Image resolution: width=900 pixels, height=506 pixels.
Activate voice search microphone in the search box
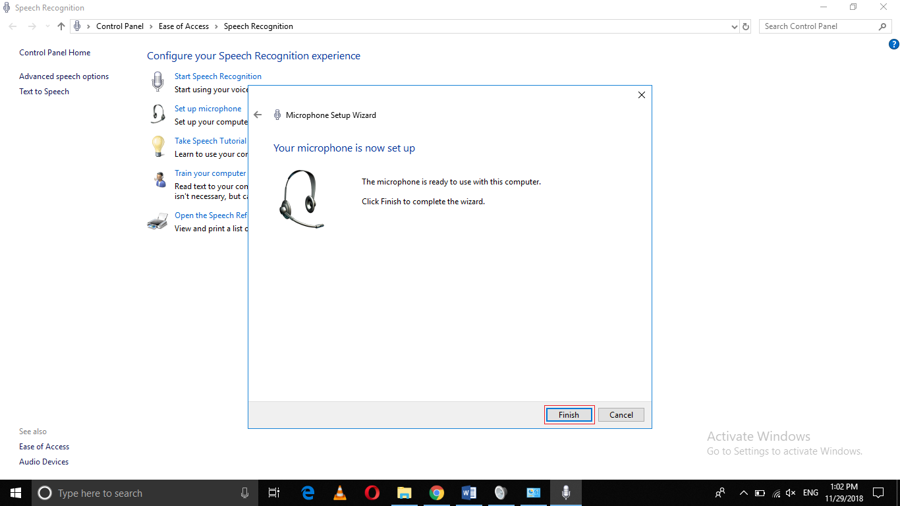coord(244,492)
